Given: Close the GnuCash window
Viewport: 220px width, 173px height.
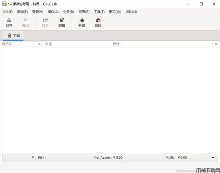Looking at the screenshot, I should coord(214,4).
